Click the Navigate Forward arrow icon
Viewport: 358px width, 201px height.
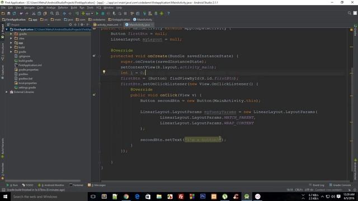click(x=70, y=13)
